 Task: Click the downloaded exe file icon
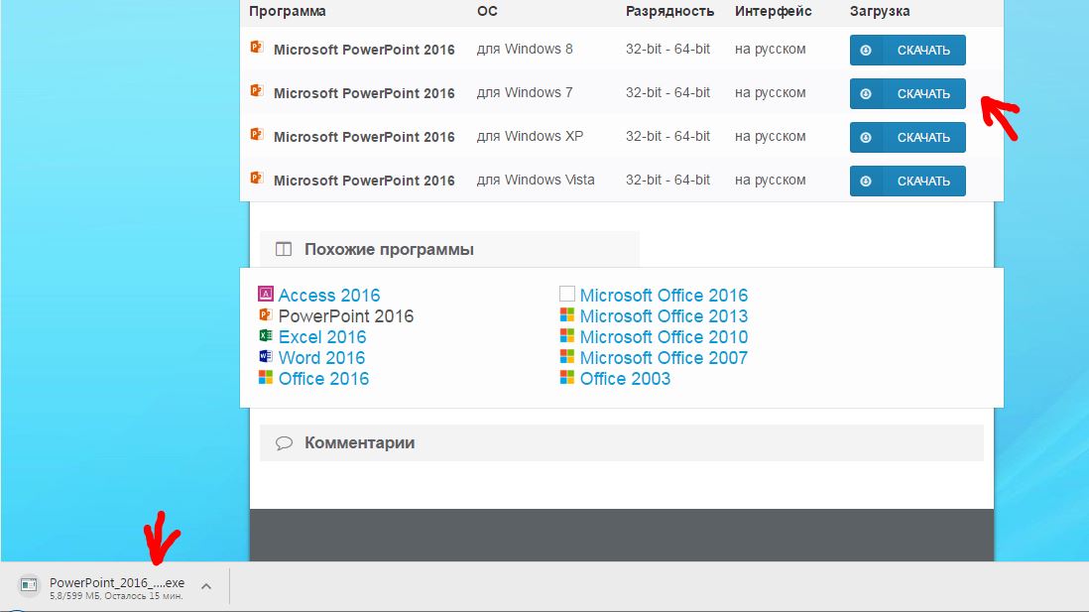(29, 585)
